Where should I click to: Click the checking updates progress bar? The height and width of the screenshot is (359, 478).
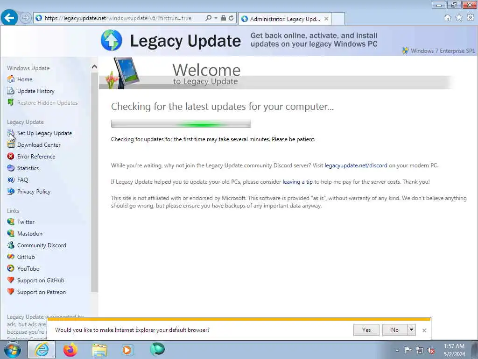tap(181, 123)
